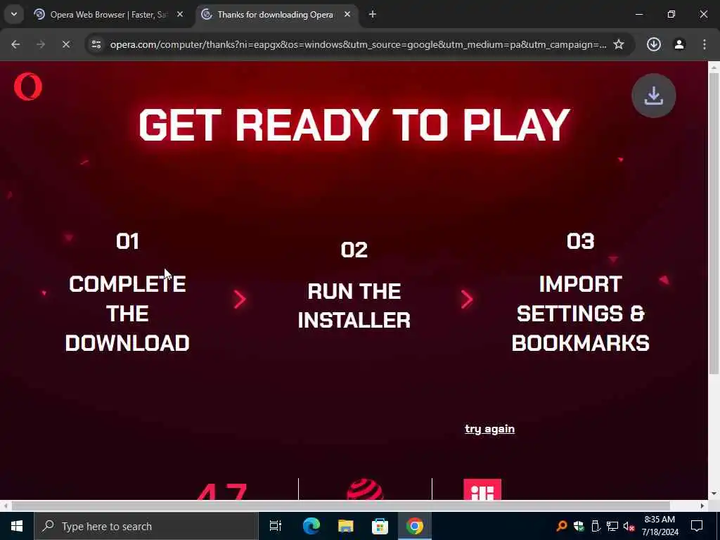
Task: Close the Opera Web Browser tab
Action: point(180,14)
